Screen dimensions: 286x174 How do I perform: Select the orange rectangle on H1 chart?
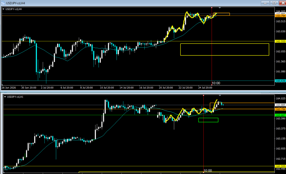click(x=242, y=106)
